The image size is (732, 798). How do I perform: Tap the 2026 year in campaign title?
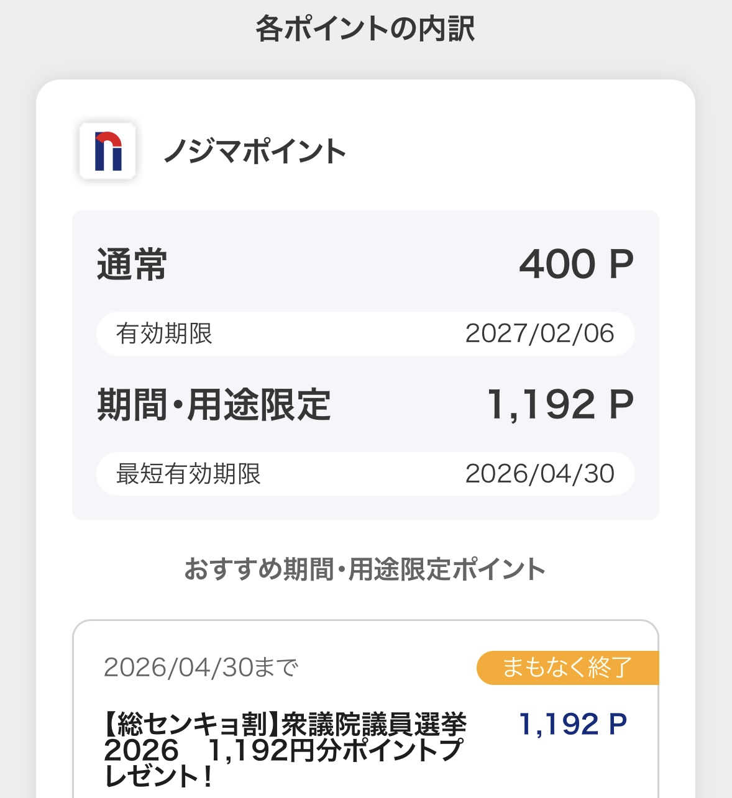(x=142, y=750)
